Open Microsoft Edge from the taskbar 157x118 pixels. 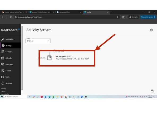point(50,97)
